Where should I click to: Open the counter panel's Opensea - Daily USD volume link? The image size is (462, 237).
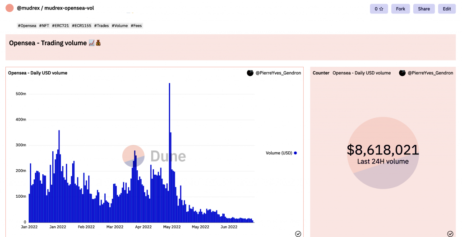361,73
